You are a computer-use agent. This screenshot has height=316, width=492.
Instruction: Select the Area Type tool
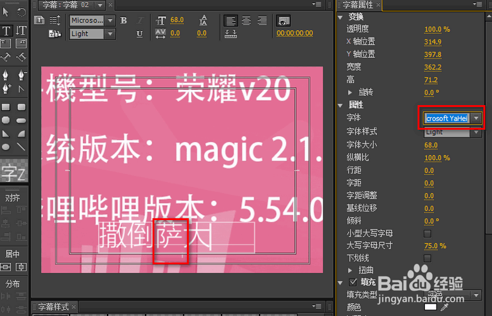[6, 43]
